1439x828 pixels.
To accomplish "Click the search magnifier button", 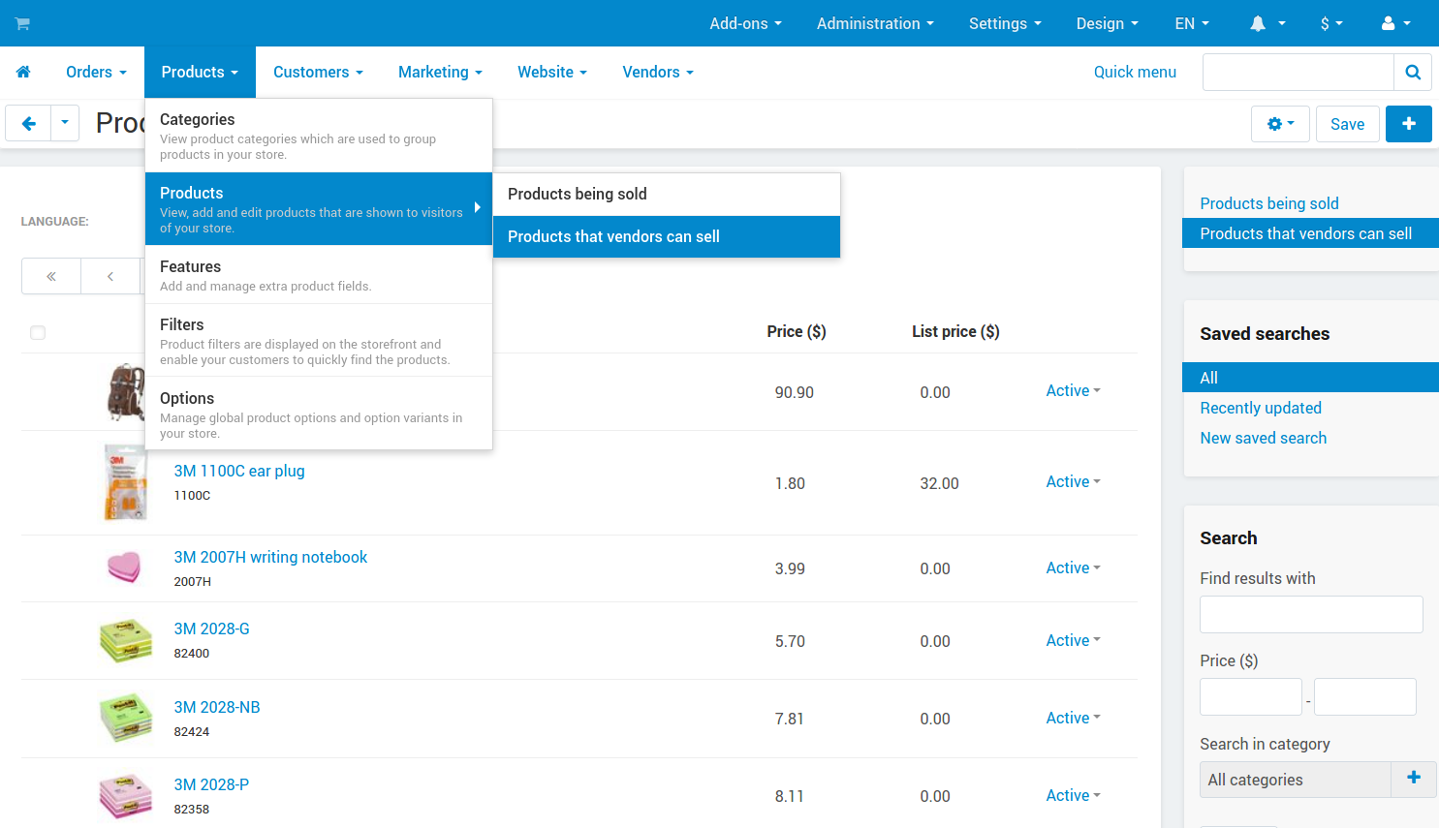I will [x=1413, y=72].
